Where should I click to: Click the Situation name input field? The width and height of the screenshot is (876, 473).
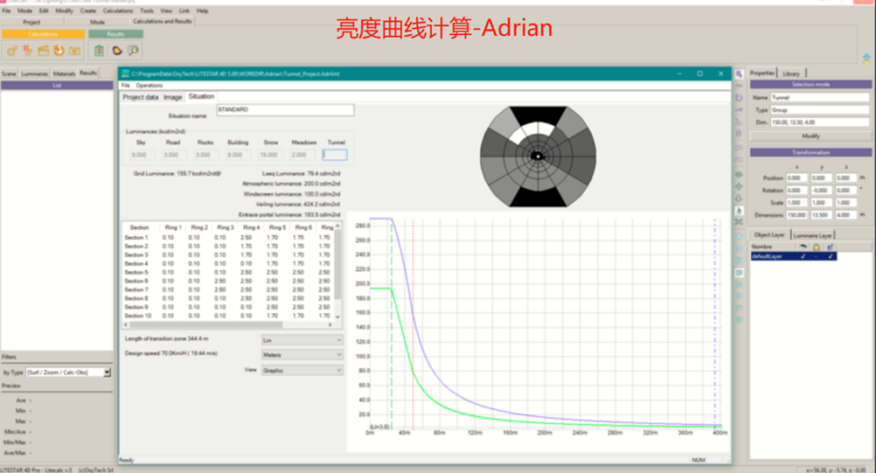pos(285,110)
